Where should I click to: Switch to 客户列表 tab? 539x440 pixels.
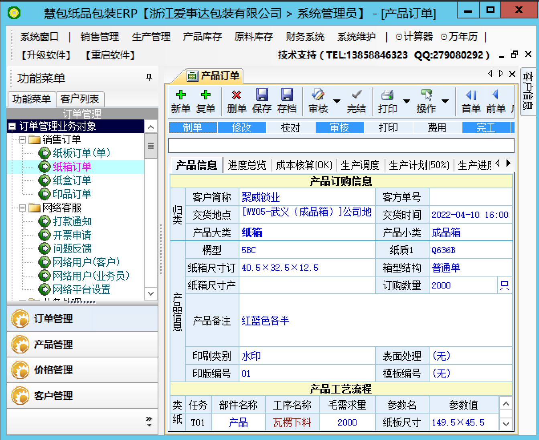coord(80,99)
